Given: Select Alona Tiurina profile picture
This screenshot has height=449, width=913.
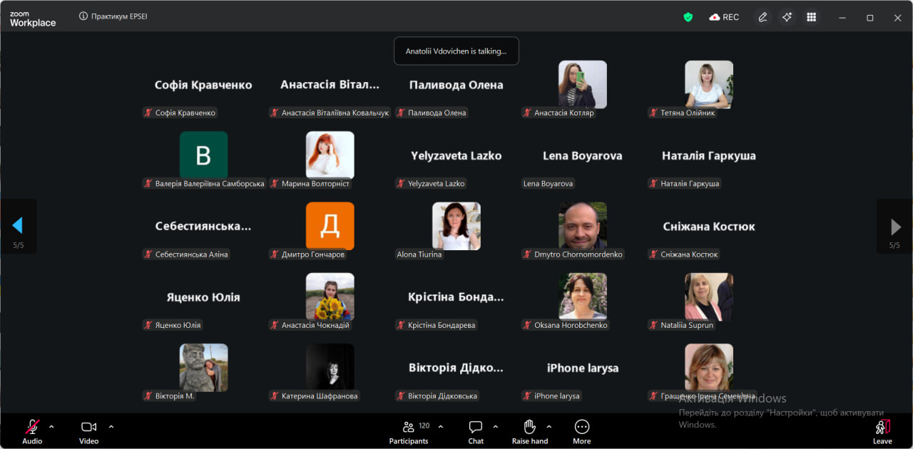Looking at the screenshot, I should [x=456, y=226].
